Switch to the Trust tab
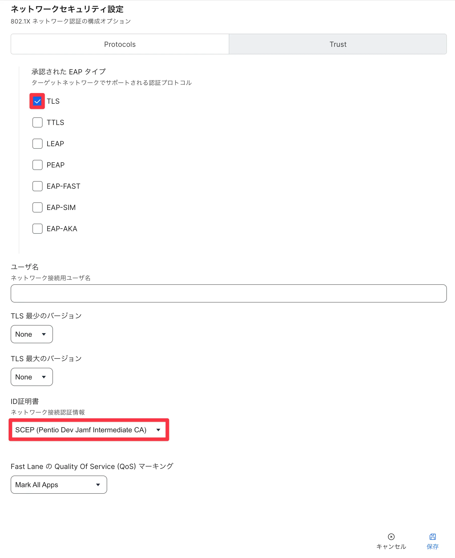The width and height of the screenshot is (455, 558). pyautogui.click(x=338, y=44)
